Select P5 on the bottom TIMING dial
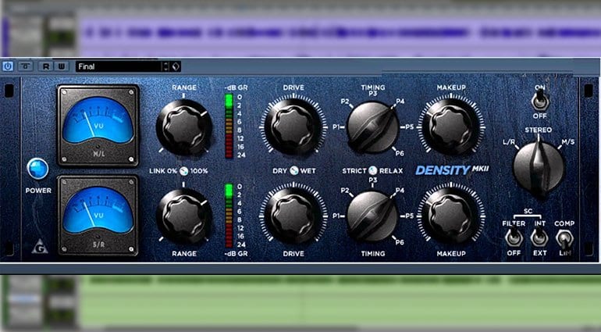601x332 pixels. coord(409,216)
